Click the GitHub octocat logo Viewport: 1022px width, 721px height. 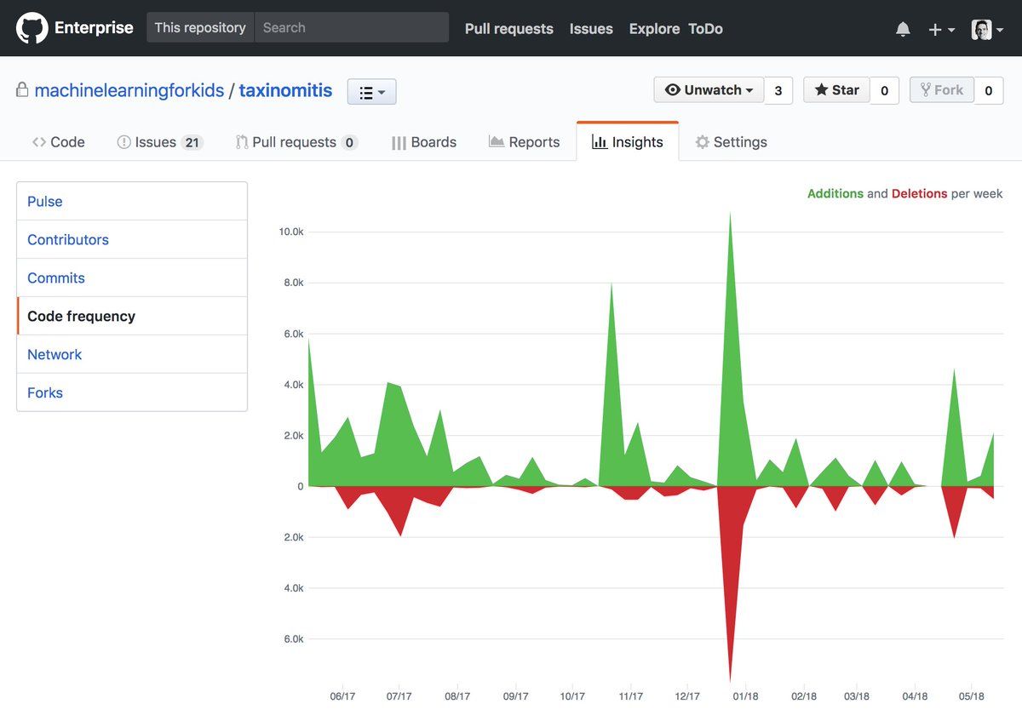click(32, 28)
